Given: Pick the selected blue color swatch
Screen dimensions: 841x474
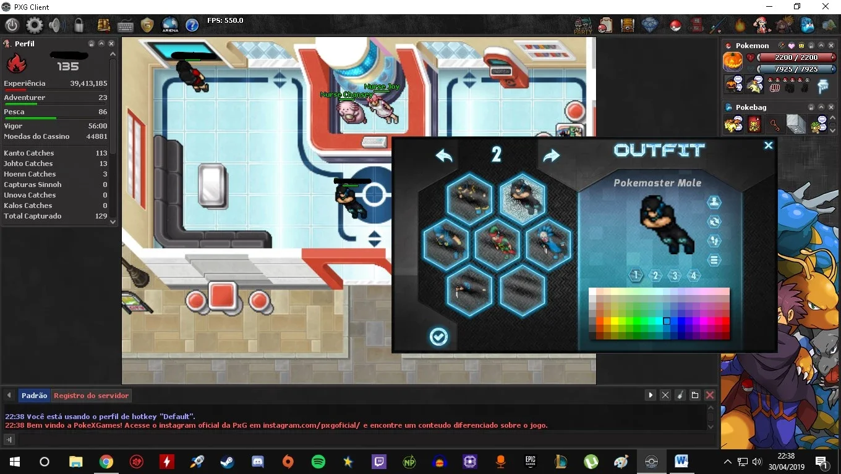Looking at the screenshot, I should [x=667, y=321].
